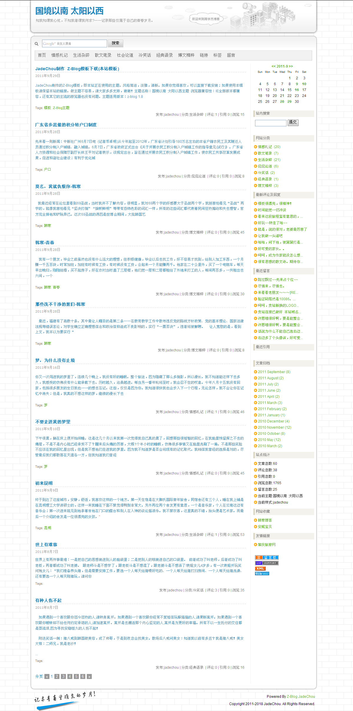Open recent comment 时间能把一切冲淡

pyautogui.click(x=272, y=210)
